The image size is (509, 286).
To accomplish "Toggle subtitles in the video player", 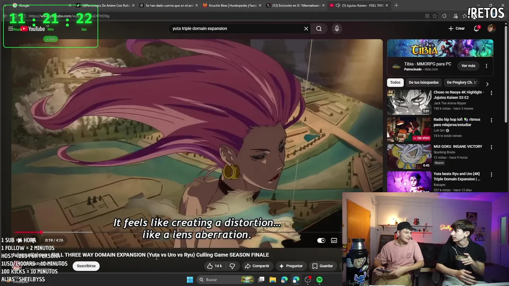I will pos(334,240).
